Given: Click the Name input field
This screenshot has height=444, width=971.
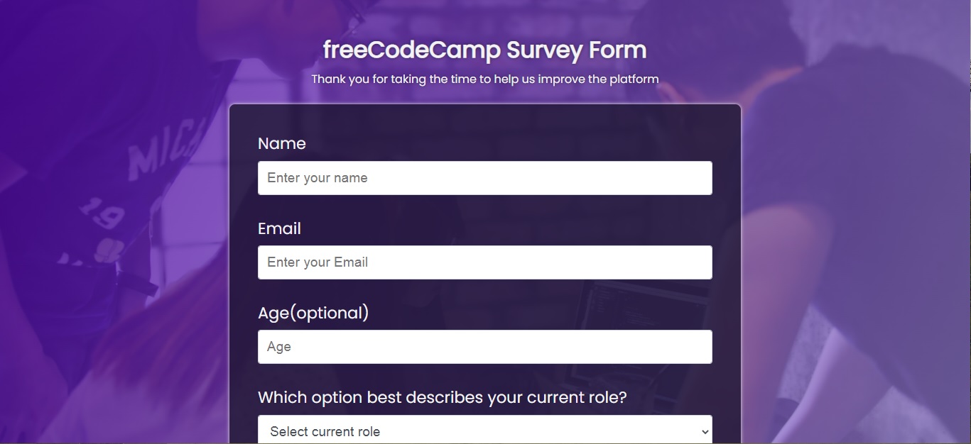Looking at the screenshot, I should (x=485, y=177).
